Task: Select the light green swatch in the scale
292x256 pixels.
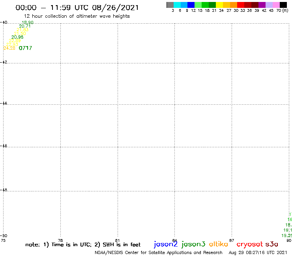Action: pos(198,5)
